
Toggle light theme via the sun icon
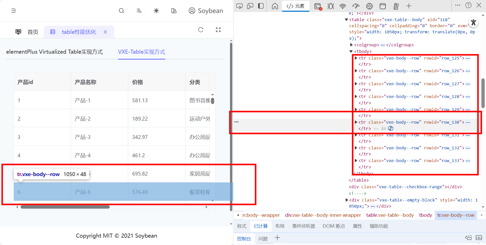coord(156,11)
